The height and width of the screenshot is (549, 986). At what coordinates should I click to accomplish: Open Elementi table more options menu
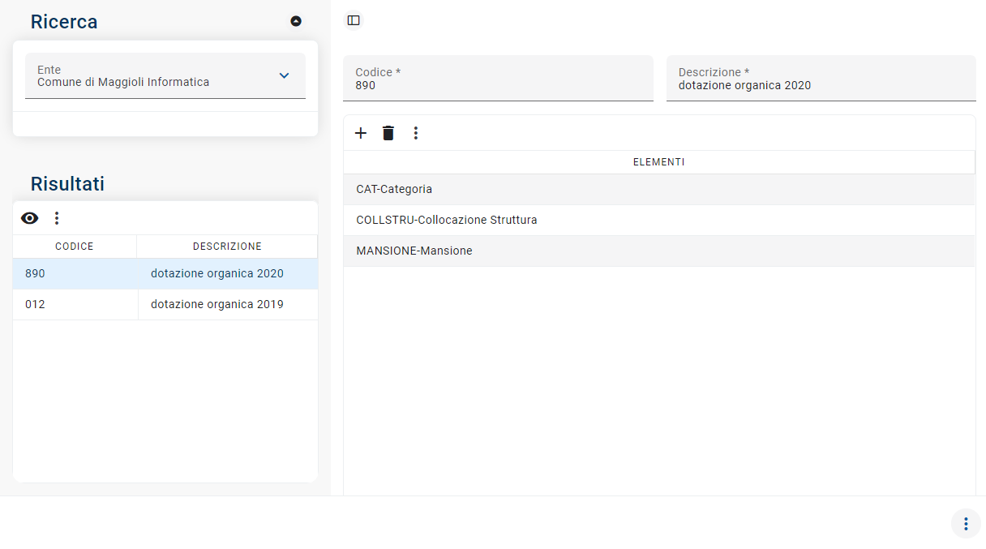coord(416,133)
